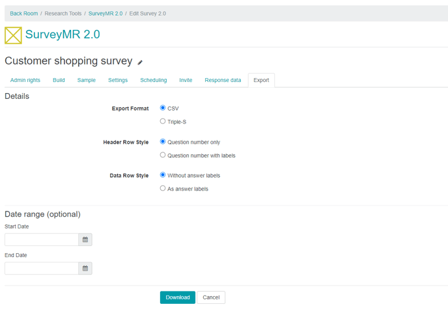Screen dimensions: 448x313
Task: Click the Details section heading
Action: (17, 96)
